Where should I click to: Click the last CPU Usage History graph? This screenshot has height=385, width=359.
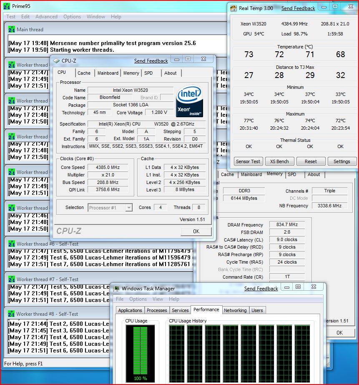click(302, 354)
